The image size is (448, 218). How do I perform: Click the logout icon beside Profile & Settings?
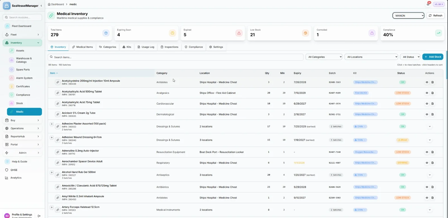coord(39,216)
